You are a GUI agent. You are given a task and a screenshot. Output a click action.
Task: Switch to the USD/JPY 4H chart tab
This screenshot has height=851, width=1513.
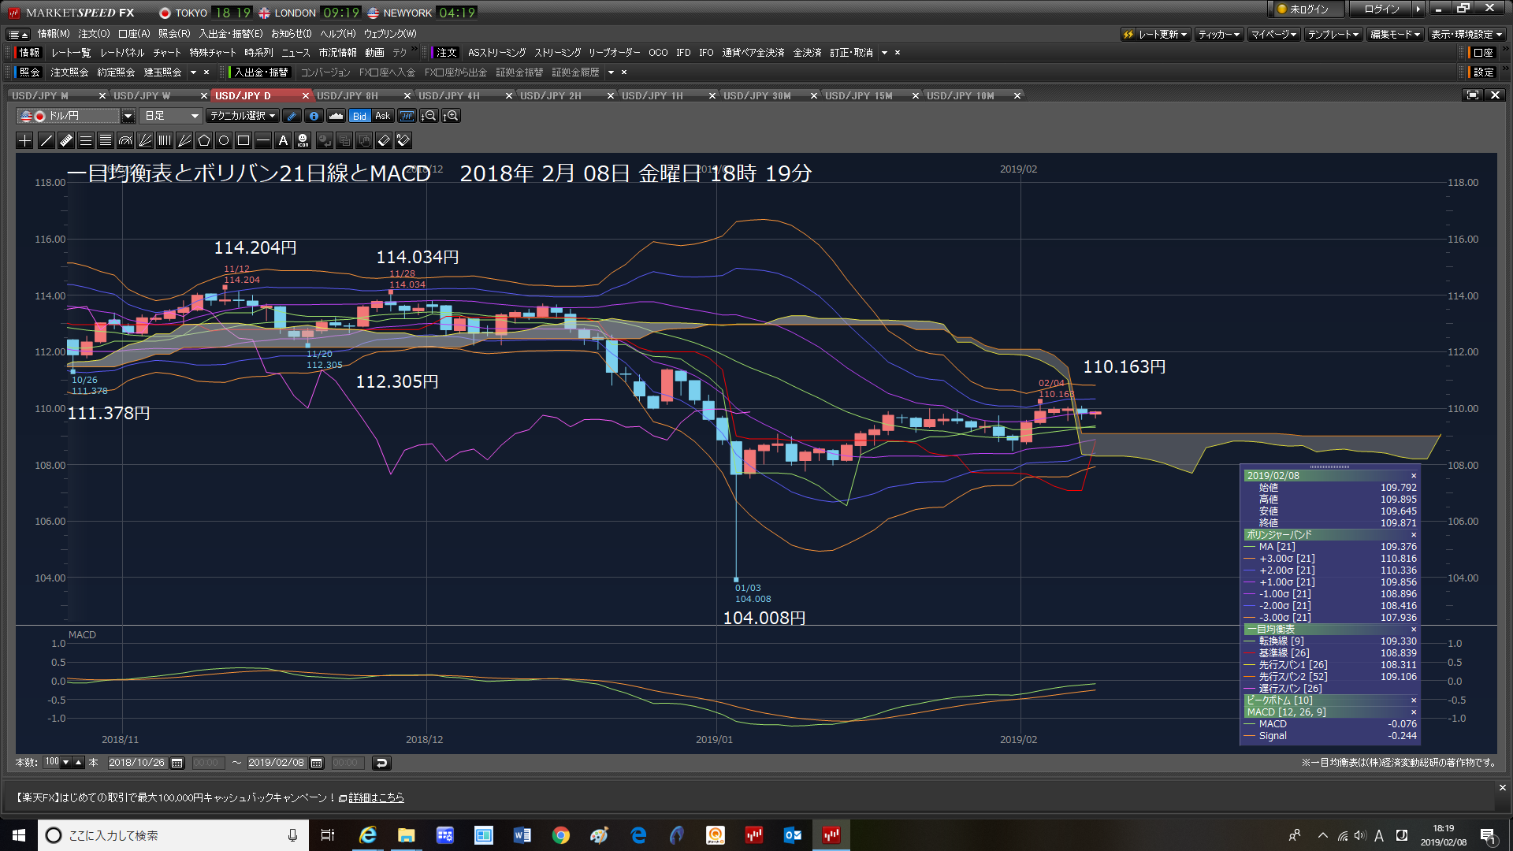(x=449, y=95)
